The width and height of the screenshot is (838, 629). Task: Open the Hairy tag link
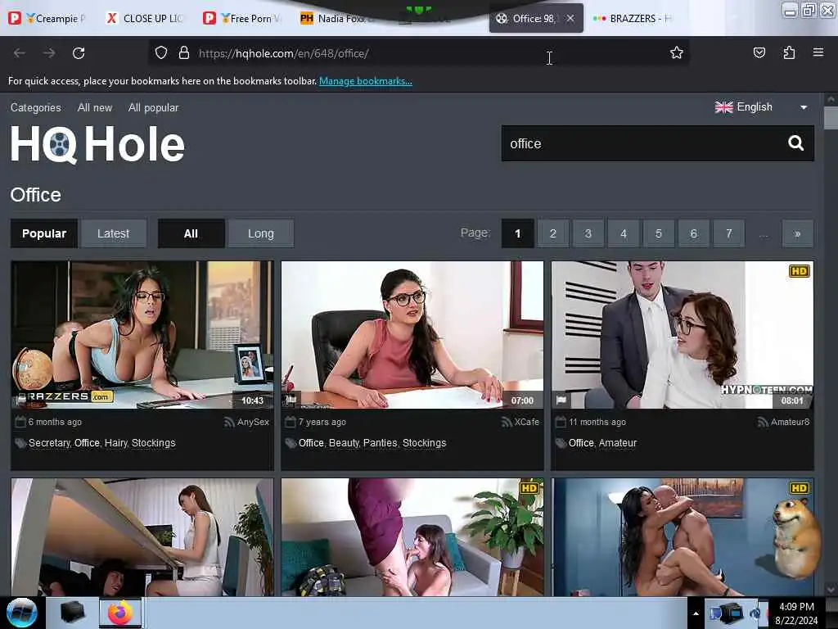click(115, 443)
